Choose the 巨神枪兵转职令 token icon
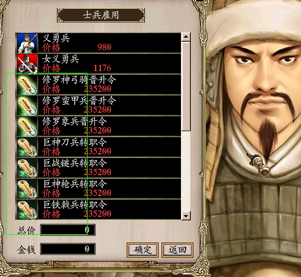 (x=27, y=189)
